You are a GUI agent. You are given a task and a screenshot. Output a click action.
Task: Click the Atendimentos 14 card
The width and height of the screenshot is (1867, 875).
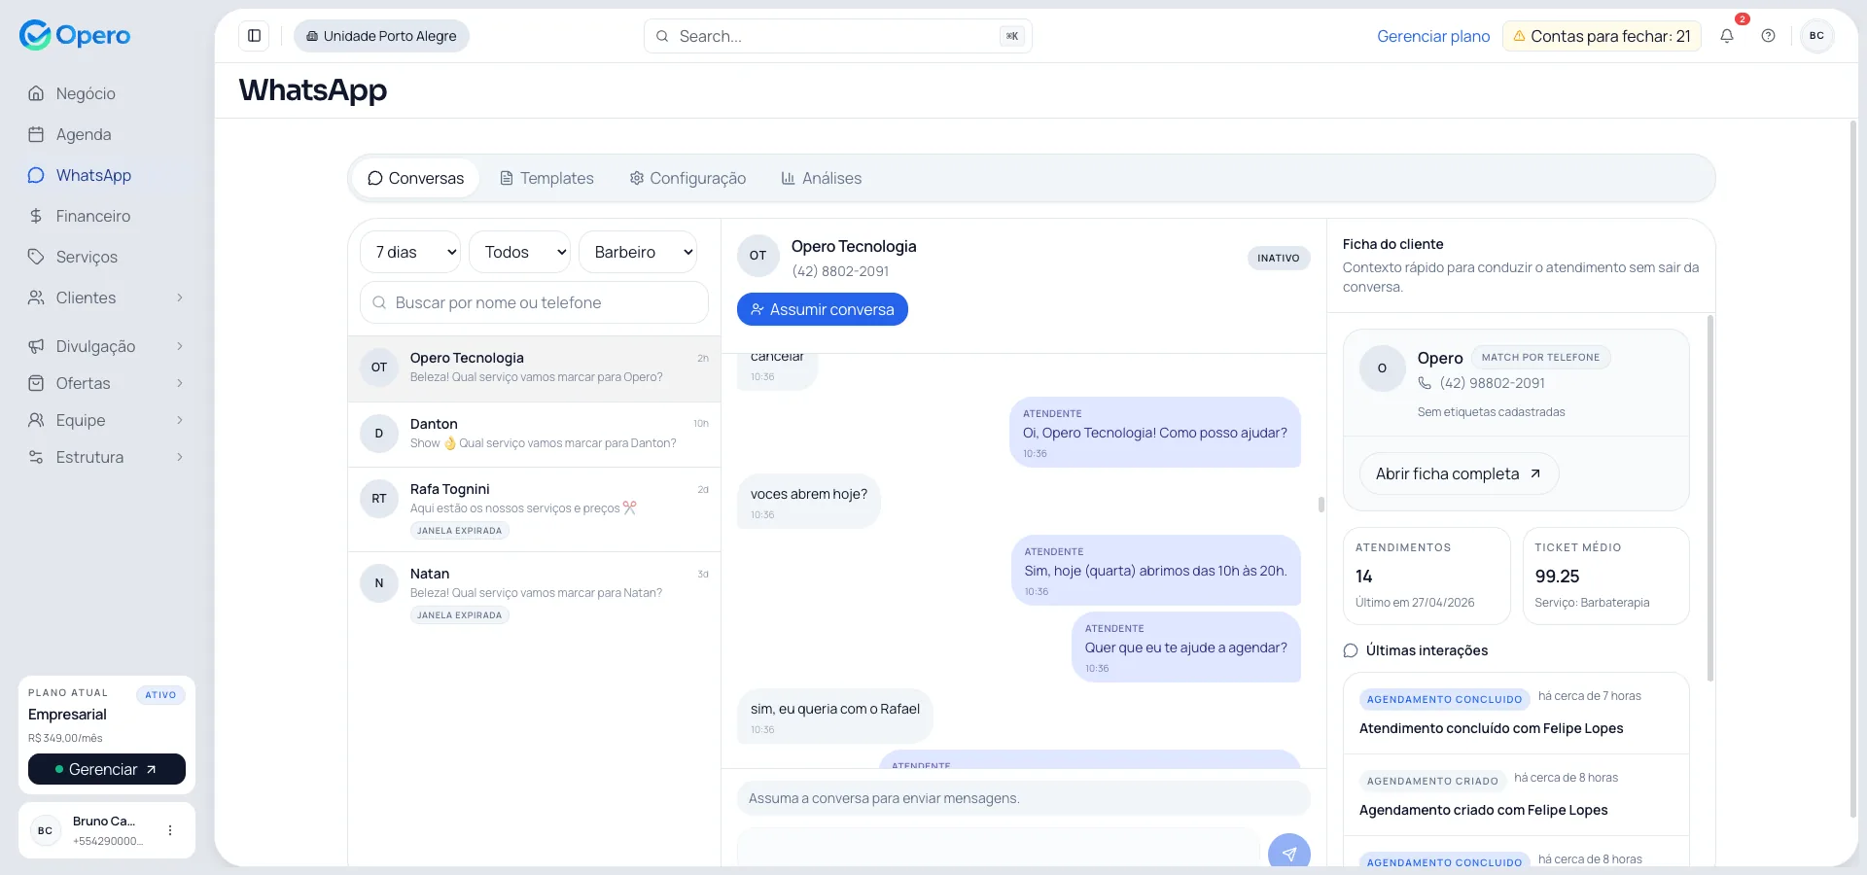pos(1427,576)
